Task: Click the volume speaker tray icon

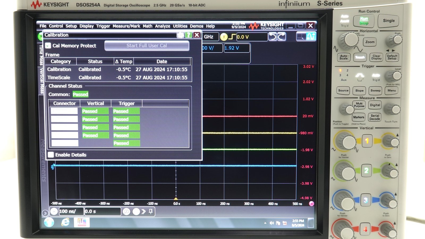Action: click(x=271, y=223)
